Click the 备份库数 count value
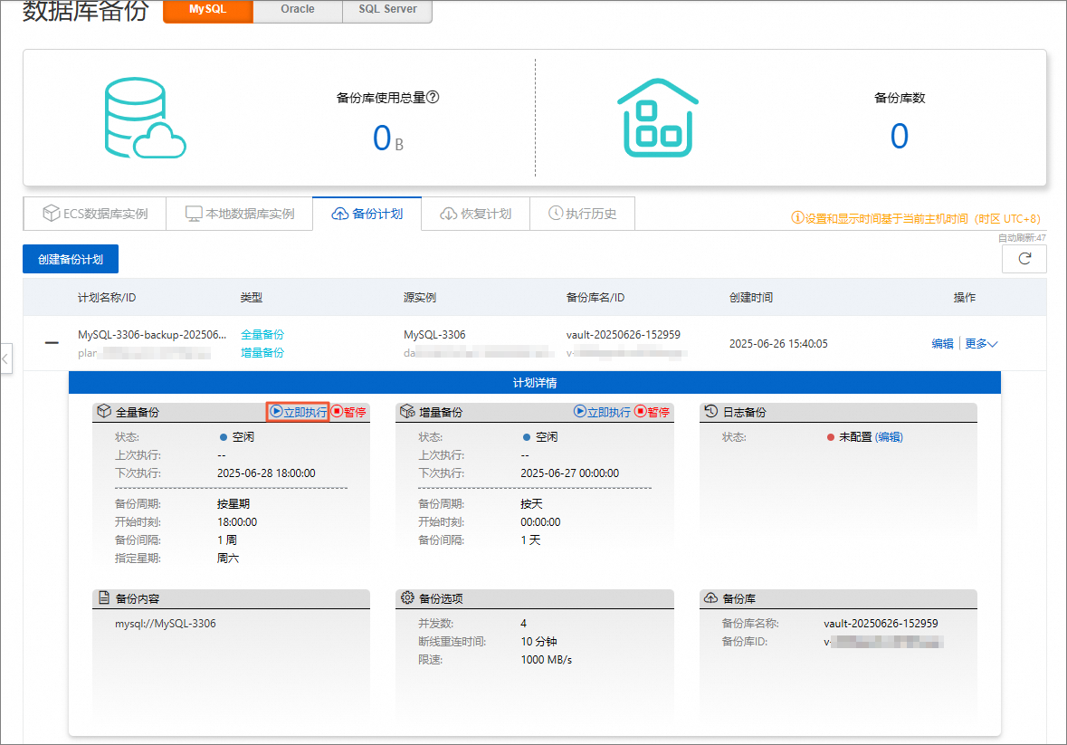The height and width of the screenshot is (745, 1067). tap(900, 136)
